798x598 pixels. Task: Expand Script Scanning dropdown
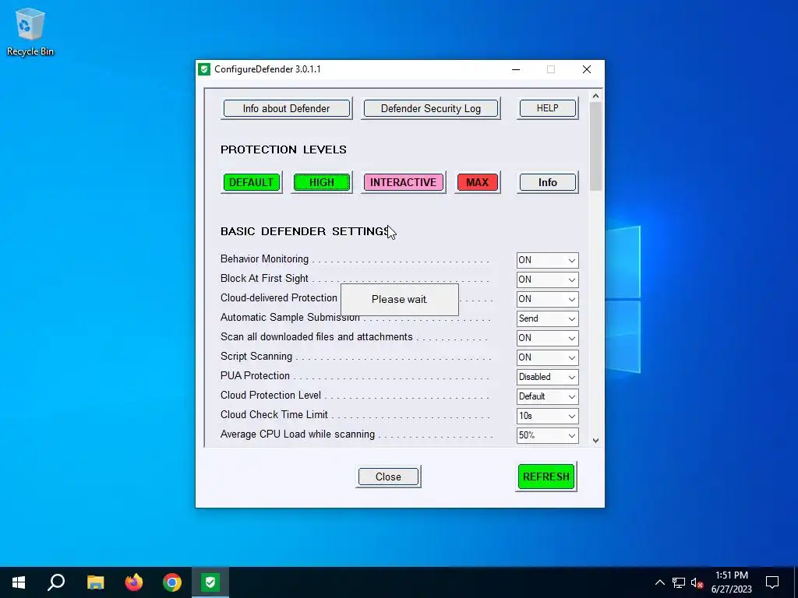[548, 357]
